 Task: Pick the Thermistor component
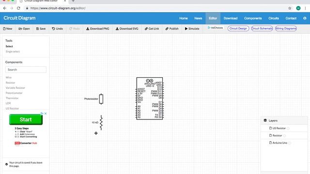(12, 98)
